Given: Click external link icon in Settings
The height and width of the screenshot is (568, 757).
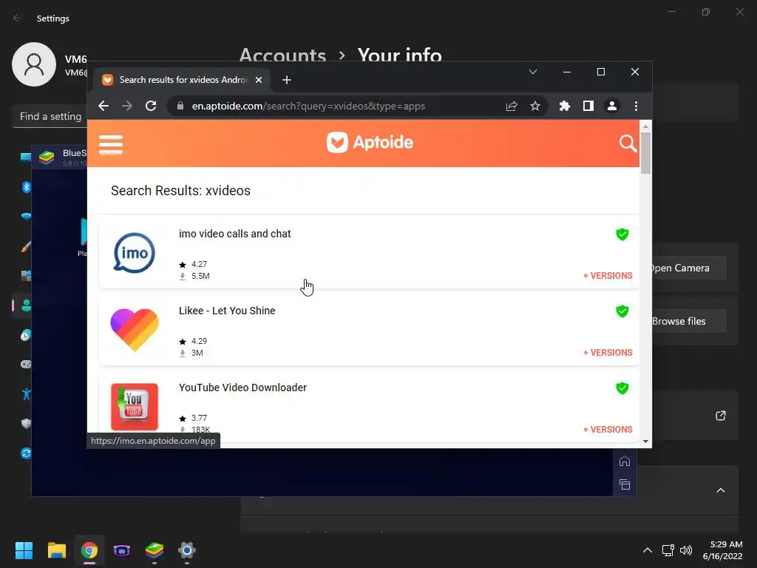Looking at the screenshot, I should coord(720,416).
